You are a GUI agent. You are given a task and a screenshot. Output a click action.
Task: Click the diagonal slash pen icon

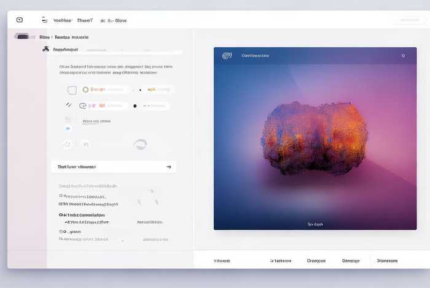69,105
